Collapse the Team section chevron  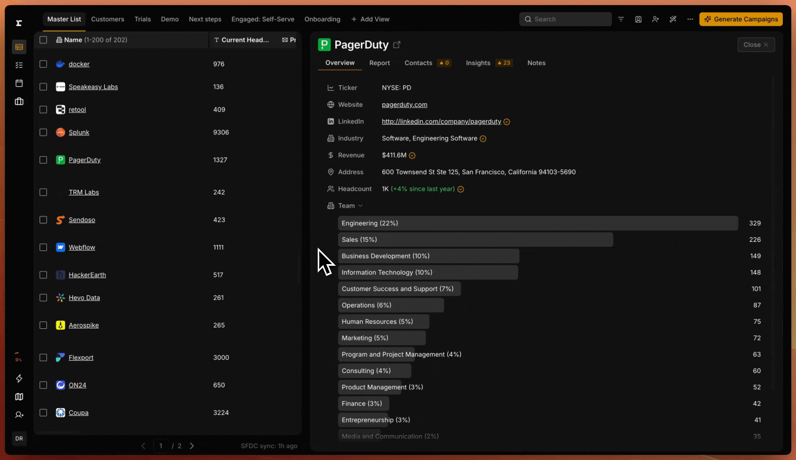(x=361, y=206)
